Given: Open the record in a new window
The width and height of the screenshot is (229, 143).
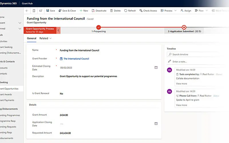Looking at the screenshot, I should (41, 11).
